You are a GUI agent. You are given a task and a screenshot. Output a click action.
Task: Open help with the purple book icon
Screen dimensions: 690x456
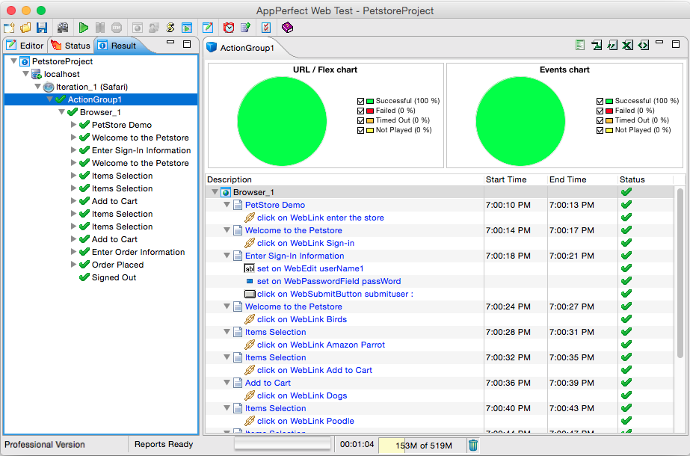coord(287,28)
